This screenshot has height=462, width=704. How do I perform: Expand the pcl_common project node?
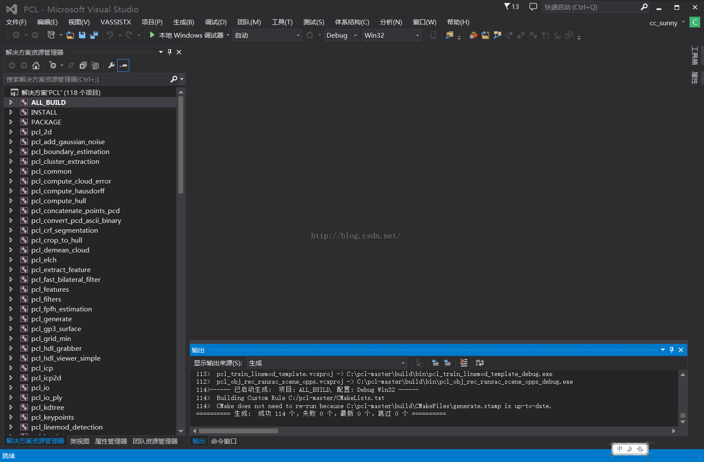[11, 172]
